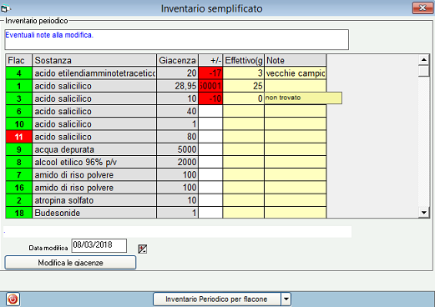Viewport: 435px width, 307px height.
Task: Click the Effettivo(g column header
Action: click(244, 60)
